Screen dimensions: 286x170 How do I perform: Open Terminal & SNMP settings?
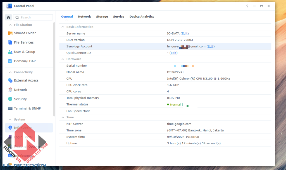pyautogui.click(x=27, y=108)
